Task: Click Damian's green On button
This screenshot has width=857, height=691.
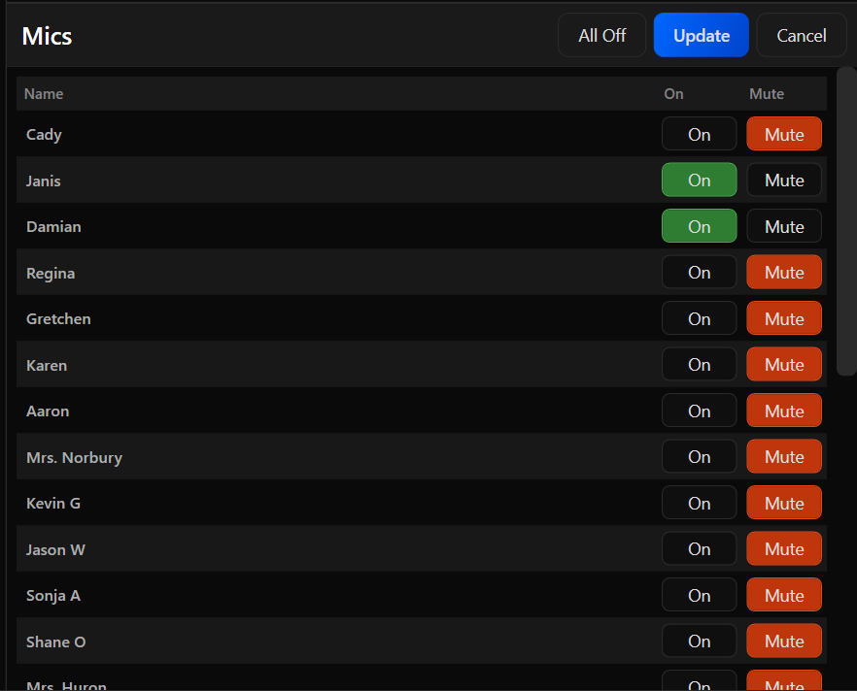Action: coord(699,226)
